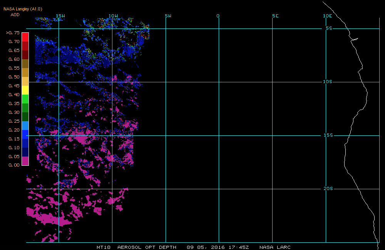Click the "NASA Langley (A1.0)" title text
385x250 pixels.
(23, 9)
